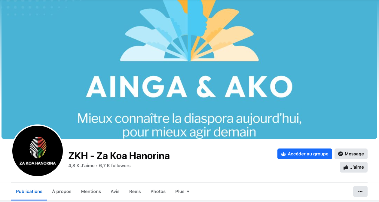Click the group people icon on the blue button
Viewport: 379px width, 202px height.
coord(283,154)
